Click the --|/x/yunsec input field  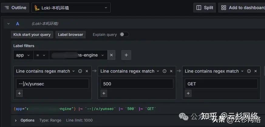53,84
